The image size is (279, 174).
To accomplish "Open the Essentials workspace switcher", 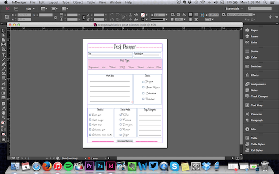I will pos(234,8).
